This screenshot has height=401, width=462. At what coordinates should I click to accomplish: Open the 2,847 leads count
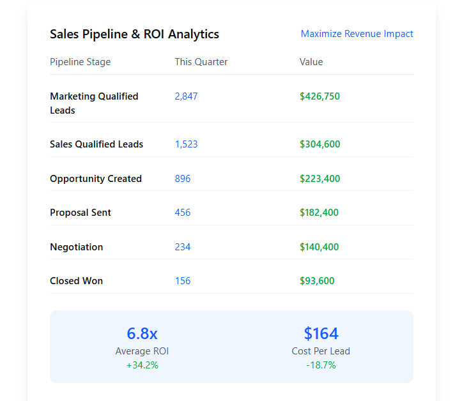click(x=186, y=96)
